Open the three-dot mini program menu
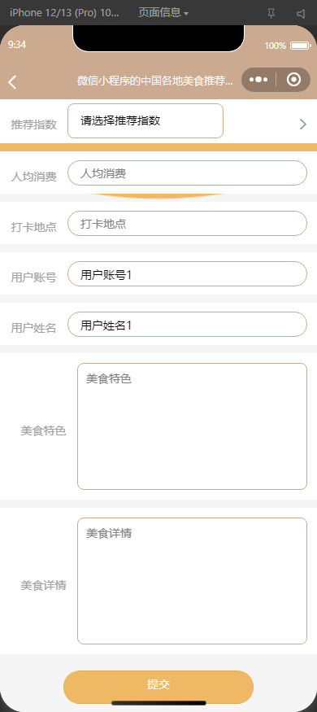317x712 pixels. (x=258, y=80)
